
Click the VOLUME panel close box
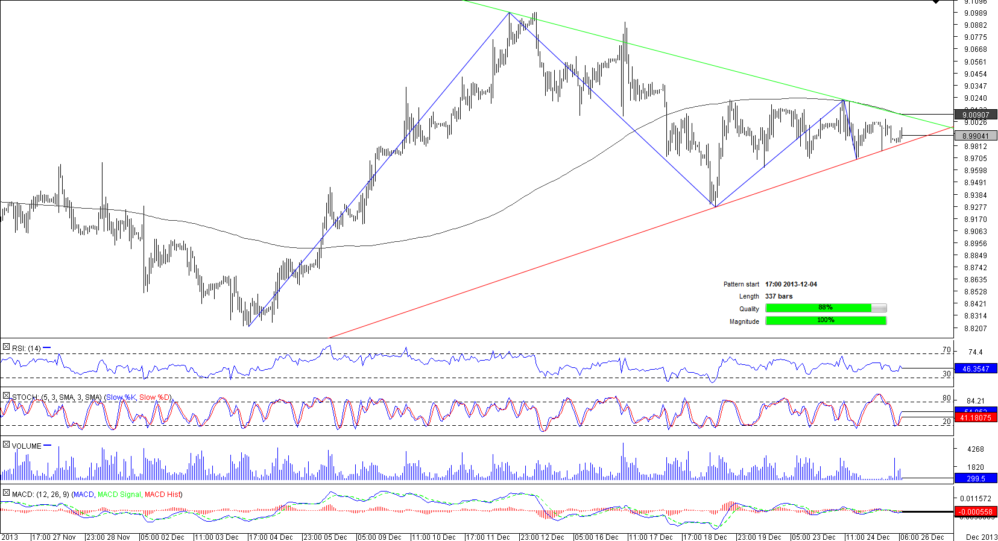[x=6, y=445]
